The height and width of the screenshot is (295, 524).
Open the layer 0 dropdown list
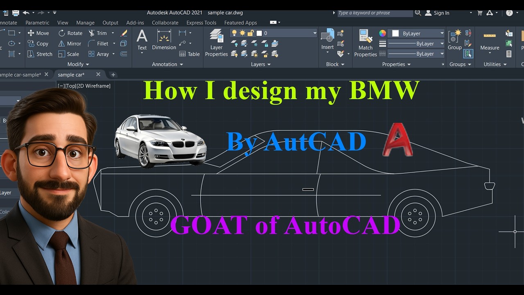tap(315, 33)
